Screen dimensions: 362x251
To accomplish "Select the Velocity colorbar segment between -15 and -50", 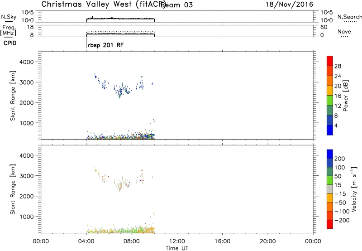I will (330, 198).
